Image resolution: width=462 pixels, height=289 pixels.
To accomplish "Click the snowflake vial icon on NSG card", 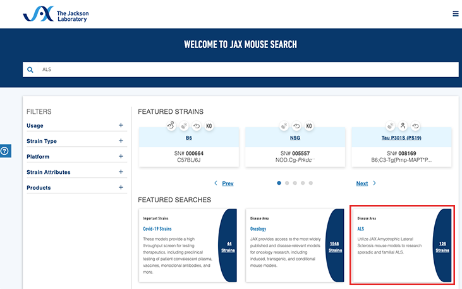I will 284,126.
